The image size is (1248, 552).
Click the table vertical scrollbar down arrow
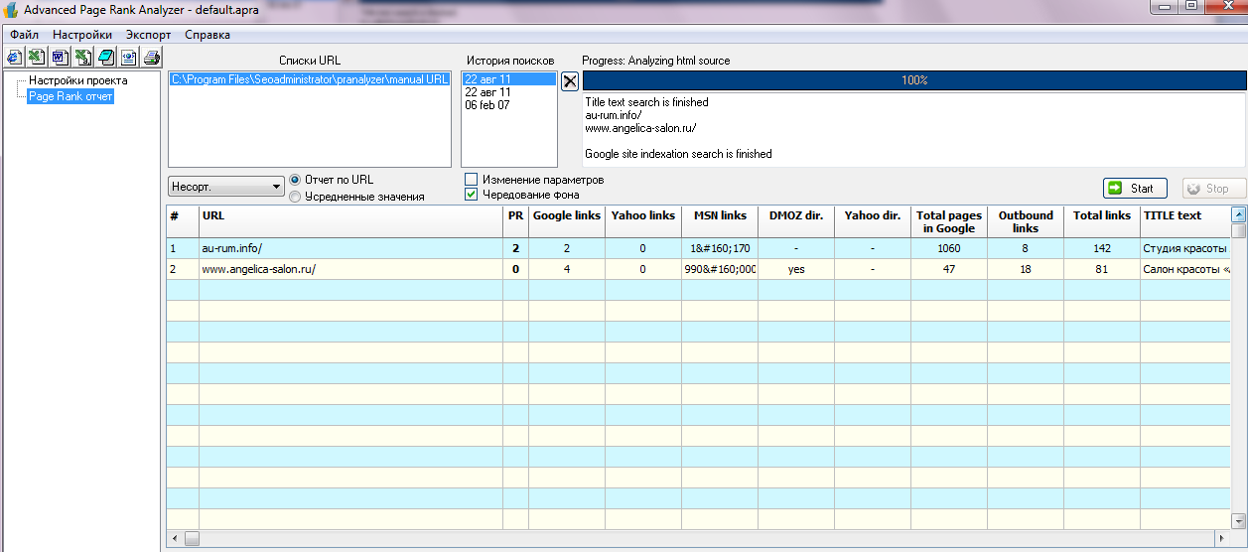[x=1238, y=520]
